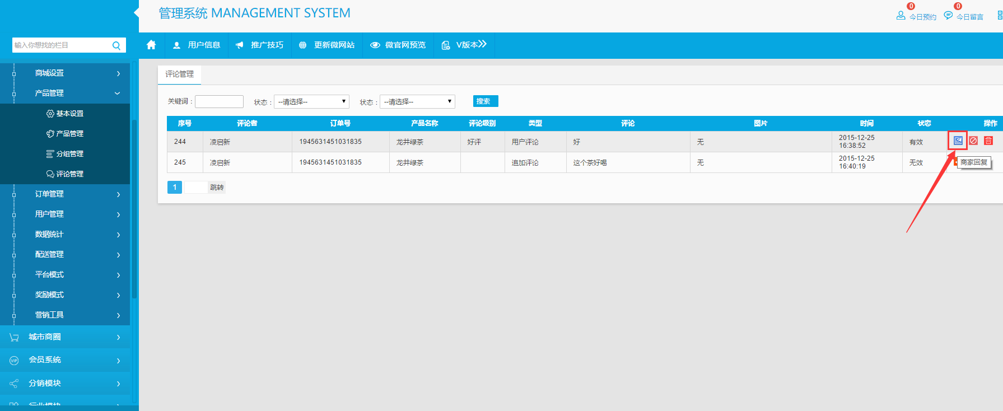Open the second 状态 dropdown
1003x411 pixels.
[x=417, y=101]
